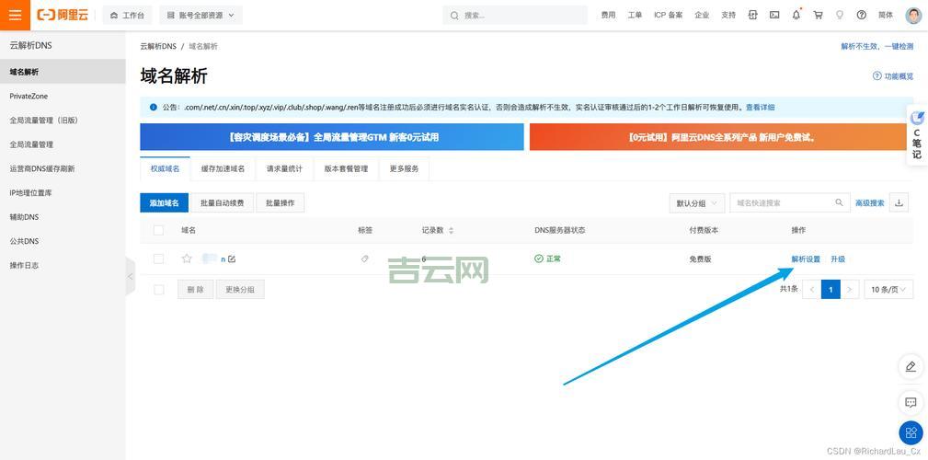Open 企业 in the top navigation
This screenshot has height=460, width=928.
[702, 16]
